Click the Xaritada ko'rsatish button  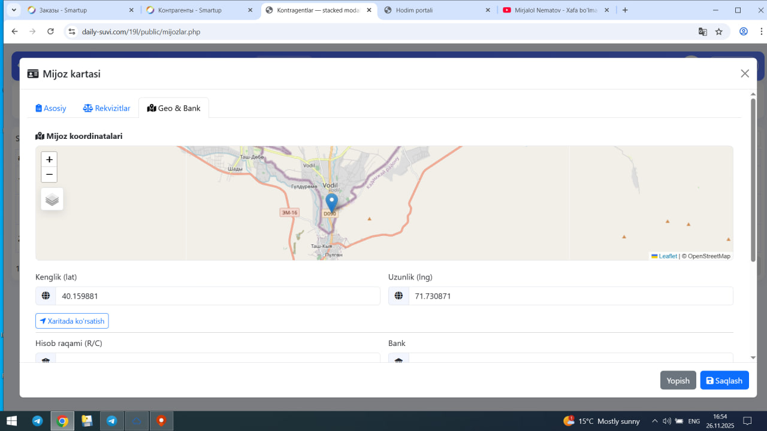coord(72,321)
